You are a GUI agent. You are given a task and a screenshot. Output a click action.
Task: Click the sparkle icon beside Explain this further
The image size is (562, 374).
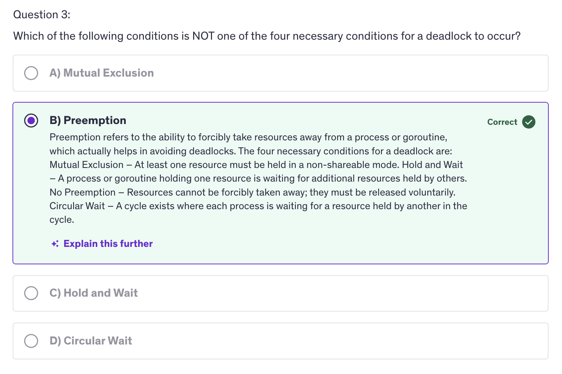click(x=55, y=244)
